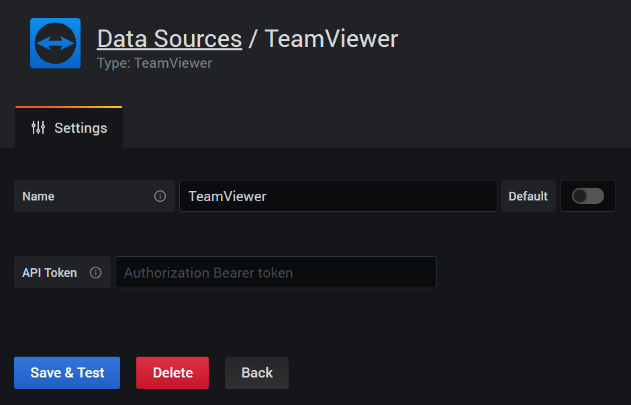Image resolution: width=631 pixels, height=405 pixels.
Task: Click the 'Type: TeamViewer' subtitle text
Action: pos(154,63)
